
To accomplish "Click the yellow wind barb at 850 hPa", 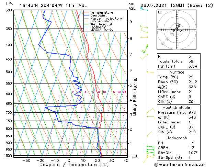I will (150, 134).
